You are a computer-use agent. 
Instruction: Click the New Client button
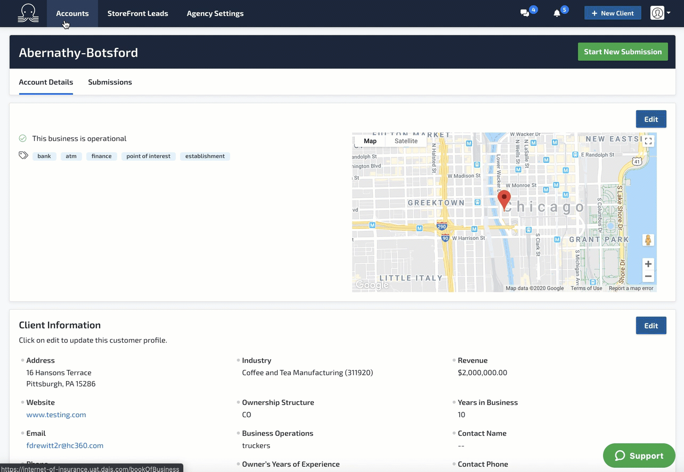tap(613, 13)
